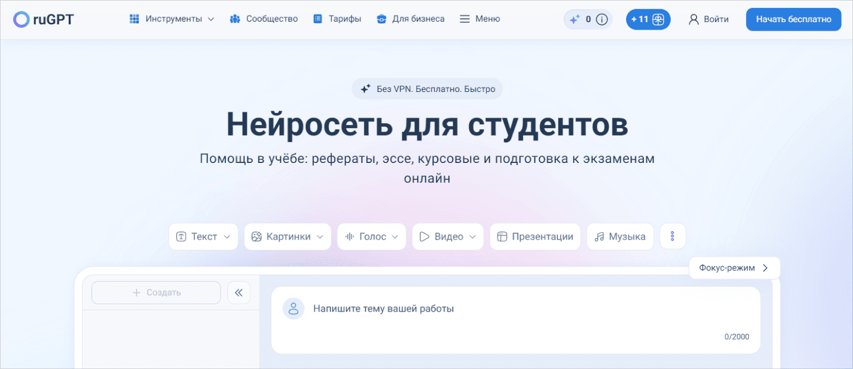Open the Презентации tool
This screenshot has height=369, width=853.
pyautogui.click(x=535, y=237)
